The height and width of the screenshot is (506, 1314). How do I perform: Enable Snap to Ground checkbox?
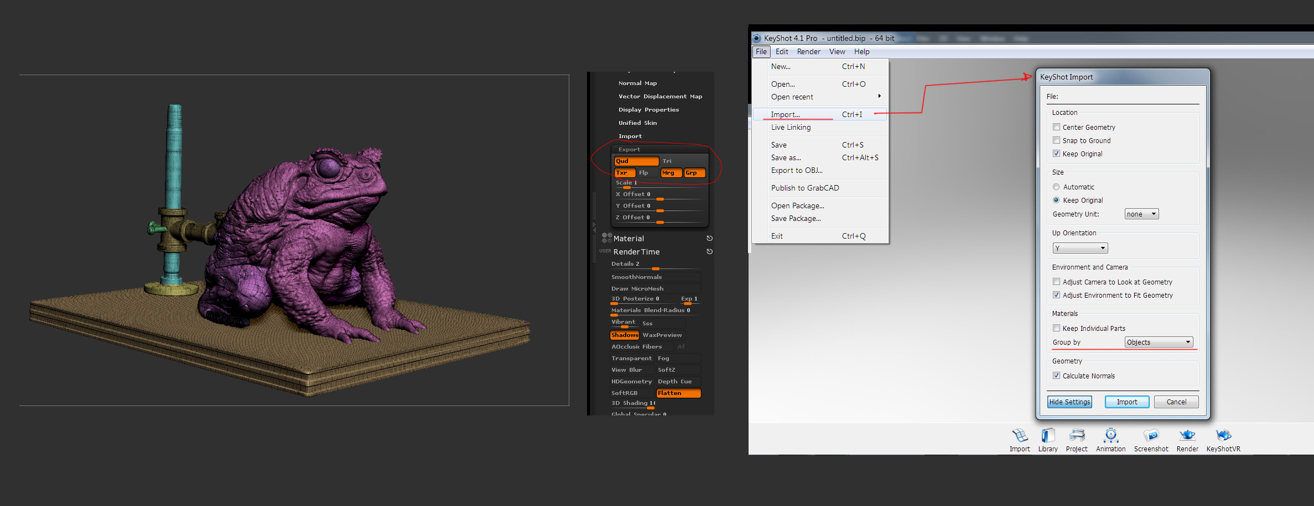coord(1056,140)
